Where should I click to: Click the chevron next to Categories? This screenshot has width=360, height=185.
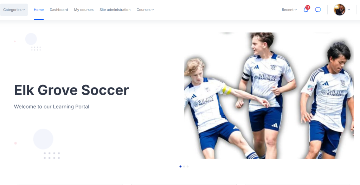(x=24, y=9)
